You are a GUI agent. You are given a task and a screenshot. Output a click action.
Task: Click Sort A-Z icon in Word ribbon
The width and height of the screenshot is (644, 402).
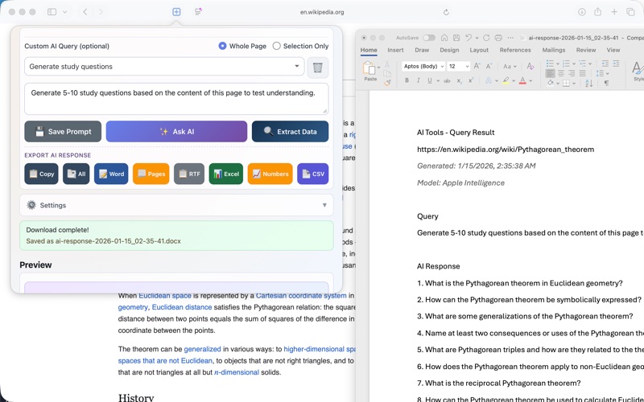588,84
